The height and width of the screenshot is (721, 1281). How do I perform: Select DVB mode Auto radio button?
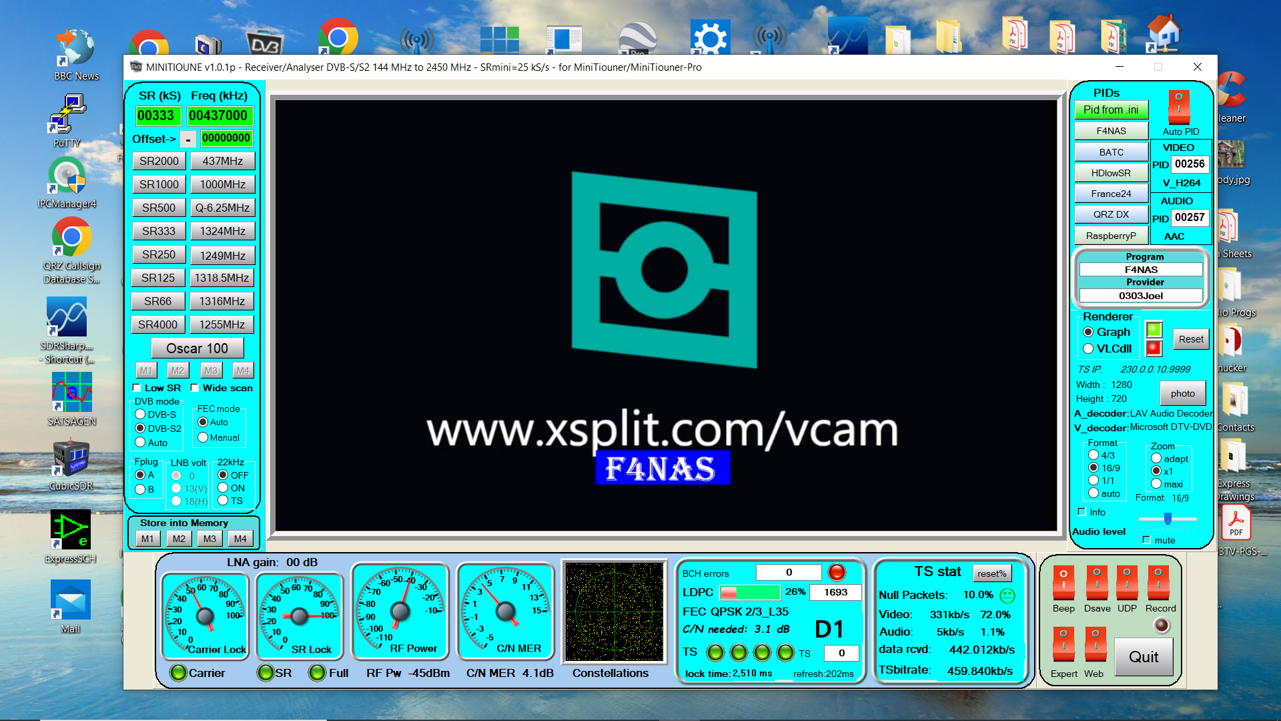click(x=140, y=442)
